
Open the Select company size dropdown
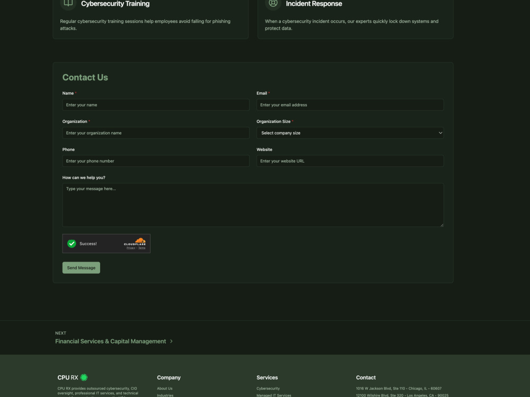click(350, 133)
